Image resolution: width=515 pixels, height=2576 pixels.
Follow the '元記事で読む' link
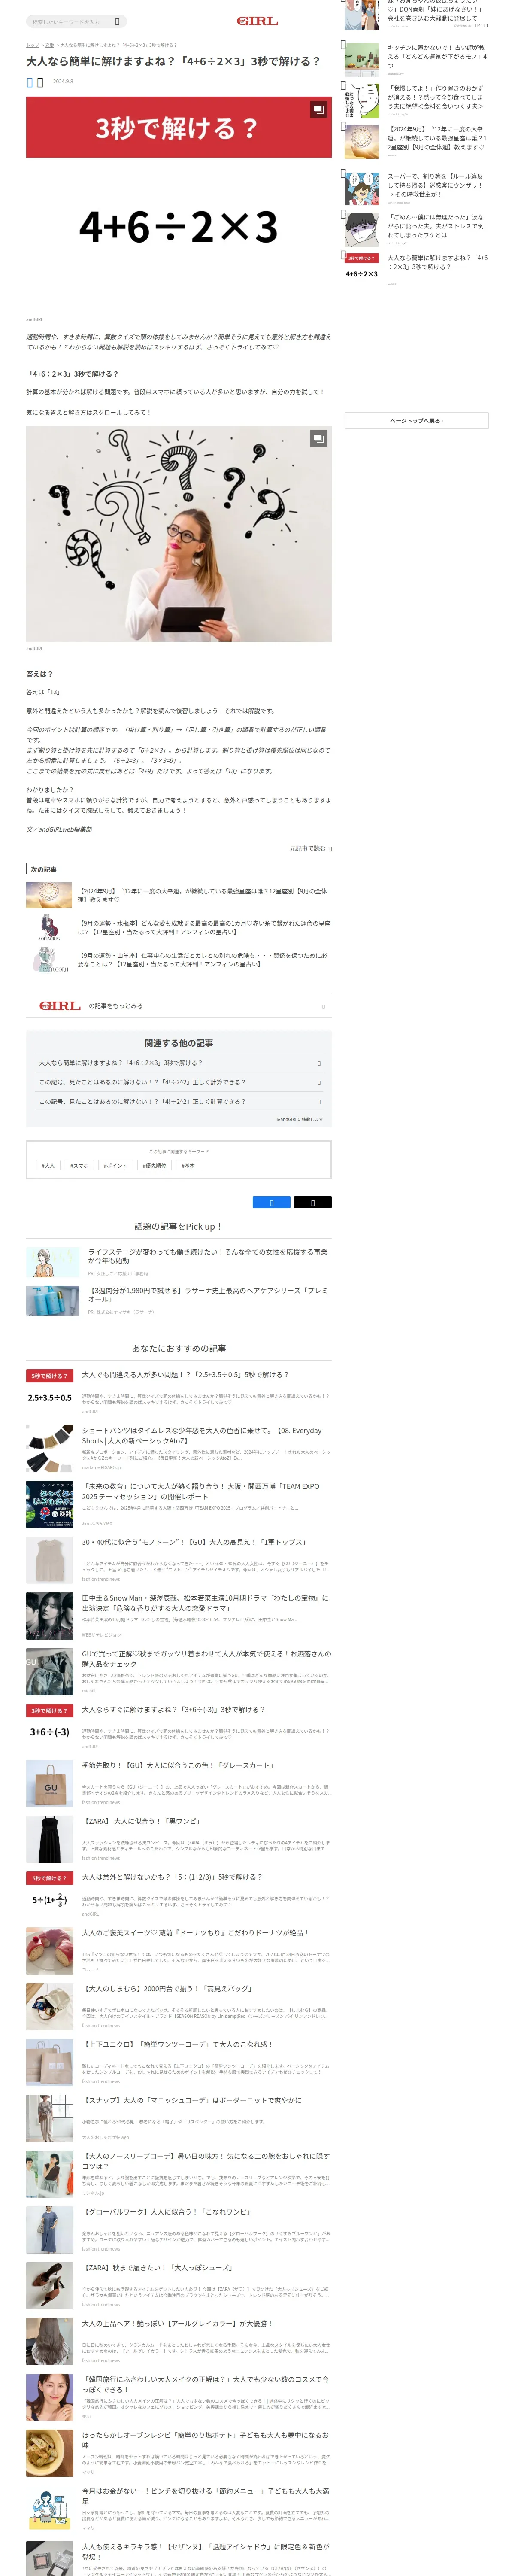tap(308, 848)
